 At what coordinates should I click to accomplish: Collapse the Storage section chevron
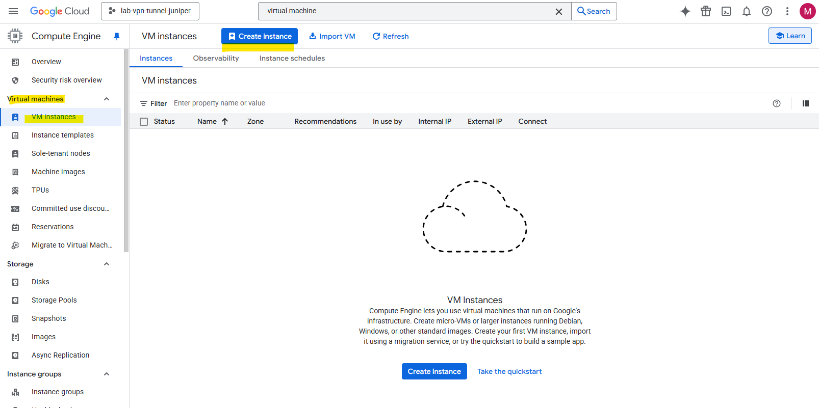point(107,264)
